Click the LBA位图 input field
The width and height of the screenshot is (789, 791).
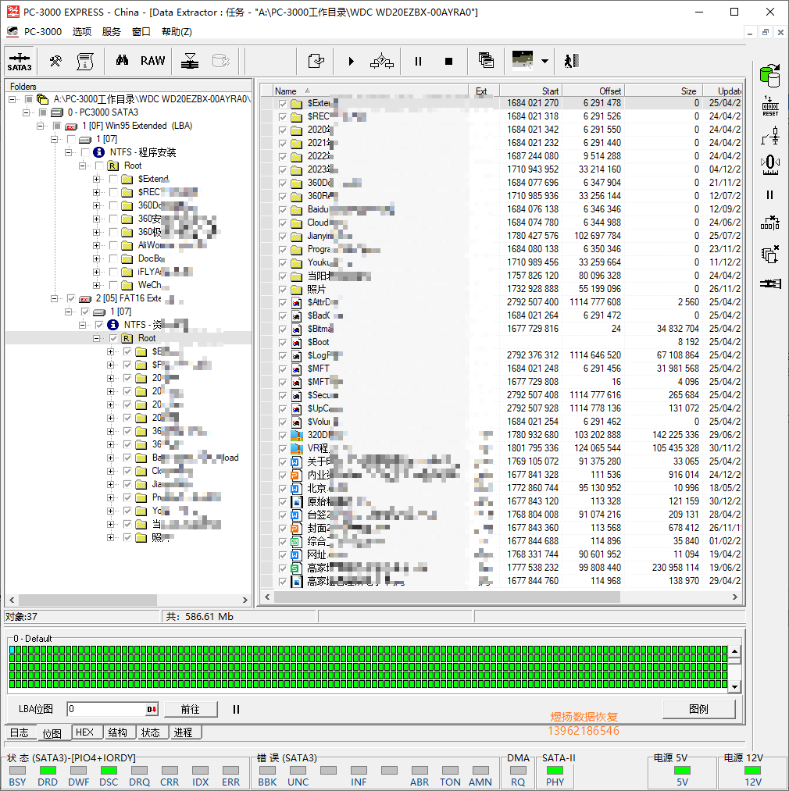point(112,709)
